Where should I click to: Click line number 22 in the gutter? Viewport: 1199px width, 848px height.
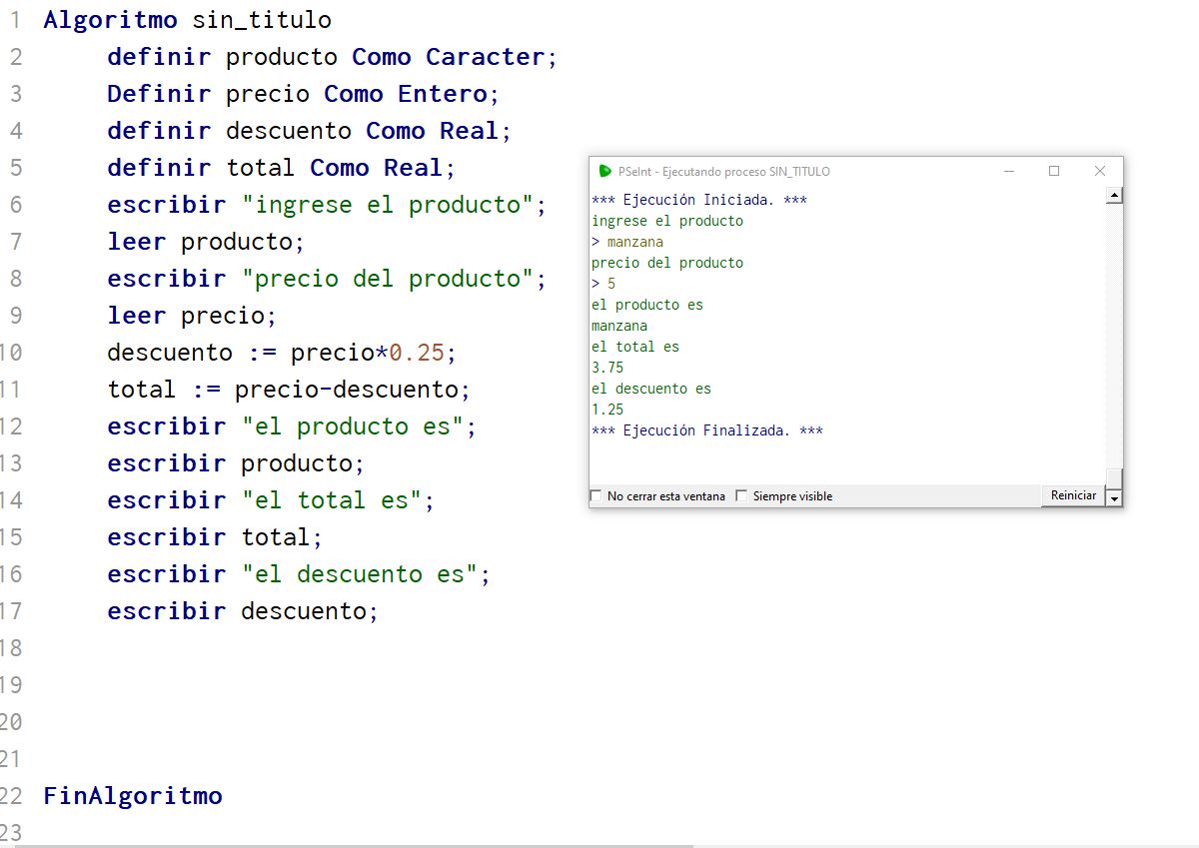(12, 796)
